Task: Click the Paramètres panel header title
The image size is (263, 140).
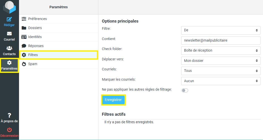Action: click(x=59, y=7)
